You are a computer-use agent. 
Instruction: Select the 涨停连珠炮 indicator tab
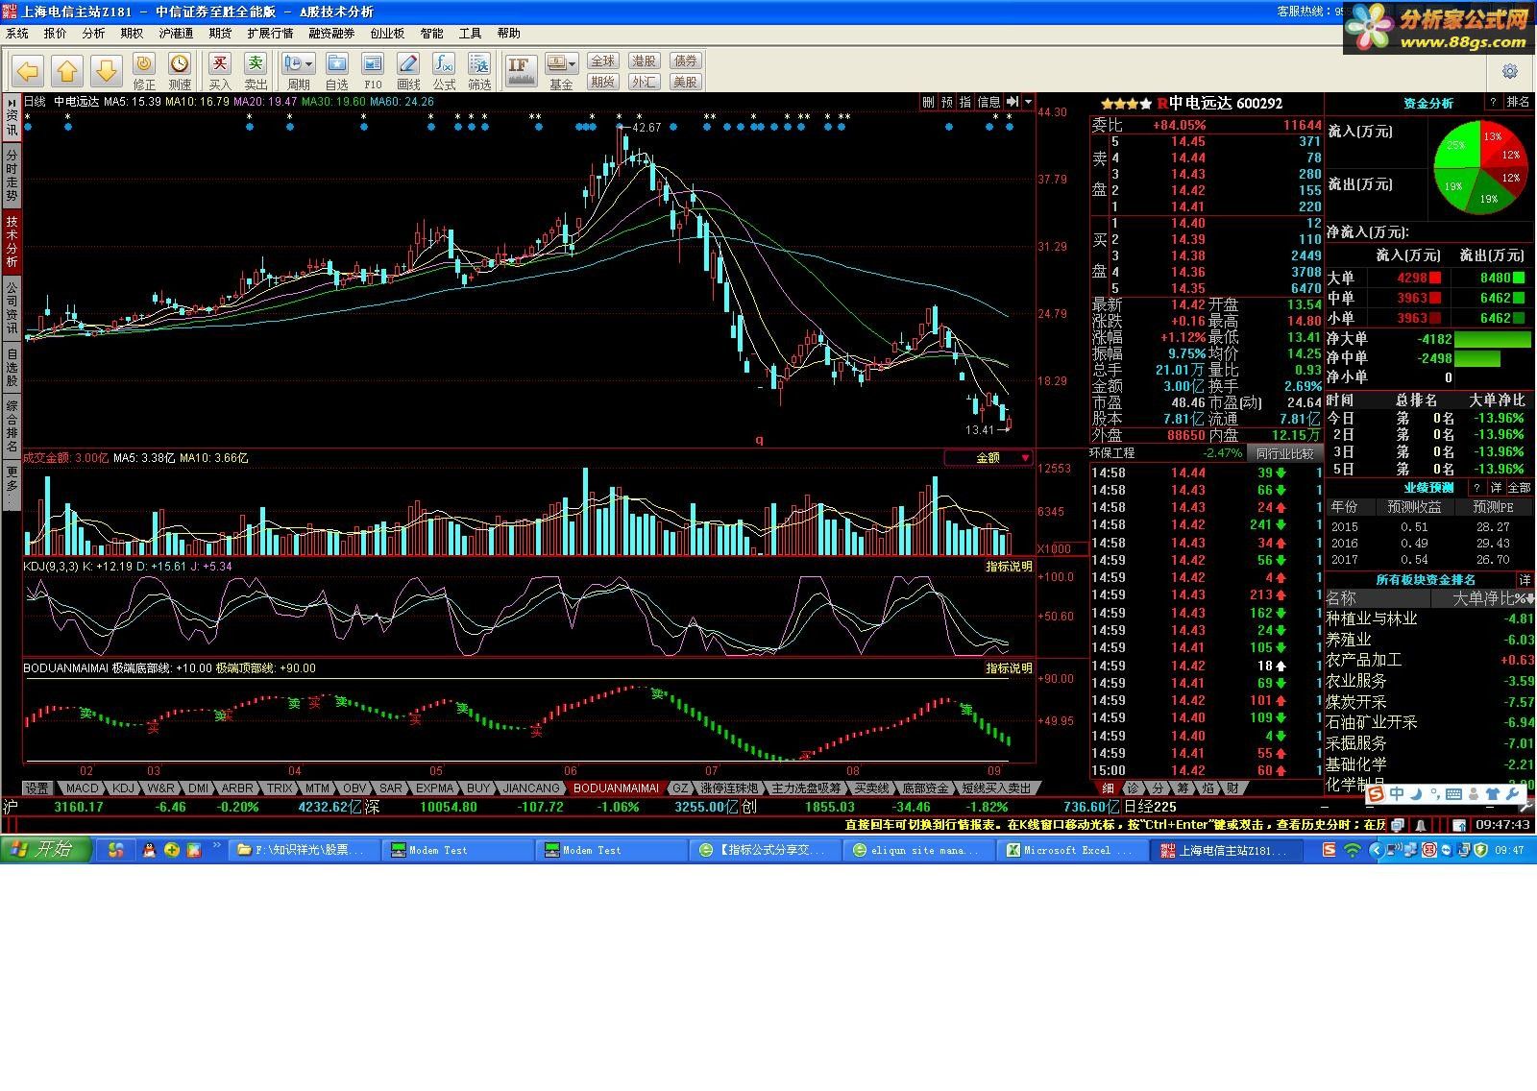pos(729,788)
